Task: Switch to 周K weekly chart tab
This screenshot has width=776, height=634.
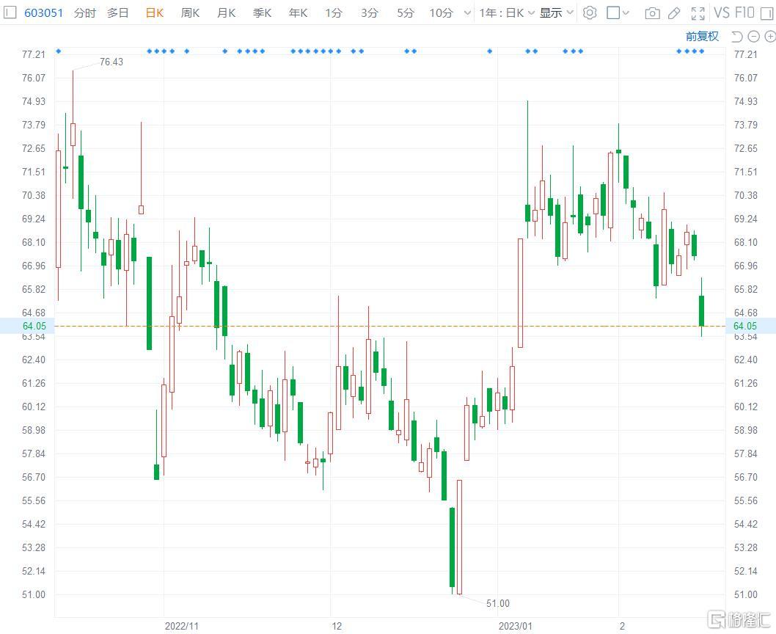Action: click(190, 12)
